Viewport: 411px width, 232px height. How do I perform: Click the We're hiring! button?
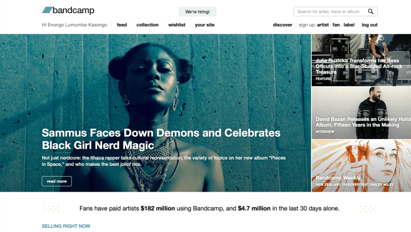pos(198,12)
